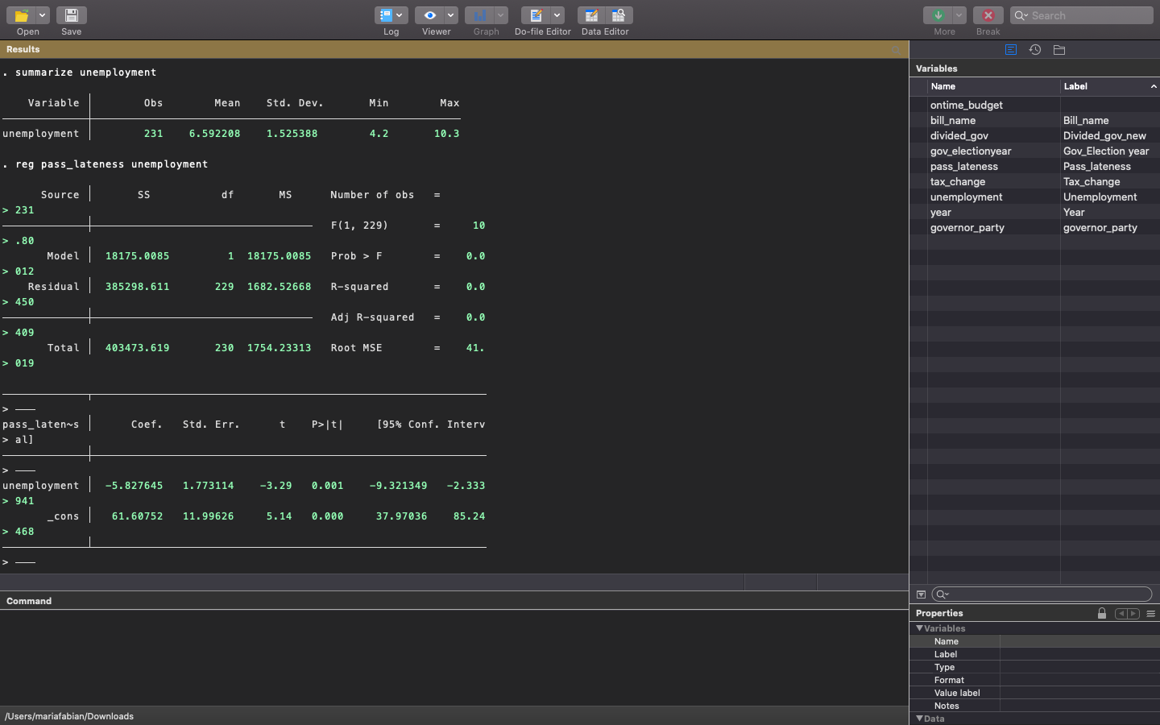The image size is (1160, 725).
Task: Expand the More dropdown arrow
Action: (x=959, y=15)
